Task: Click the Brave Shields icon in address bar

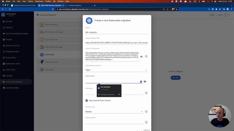Action: pos(173,9)
